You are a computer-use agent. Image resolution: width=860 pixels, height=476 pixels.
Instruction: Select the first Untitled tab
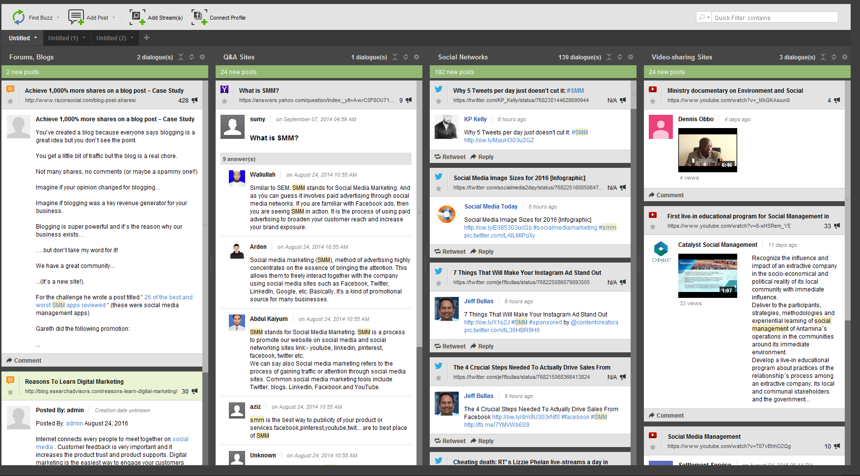point(19,38)
